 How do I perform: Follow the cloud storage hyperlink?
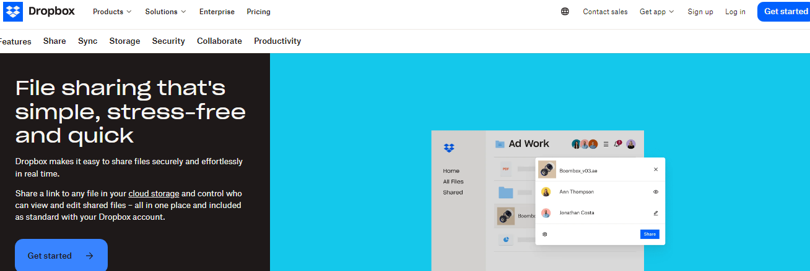(154, 193)
